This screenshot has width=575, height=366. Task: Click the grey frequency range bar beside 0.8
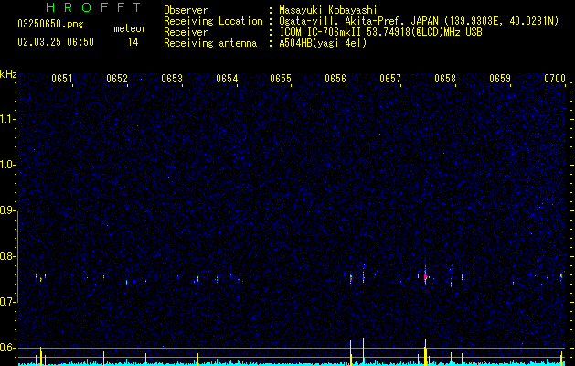pos(17,256)
